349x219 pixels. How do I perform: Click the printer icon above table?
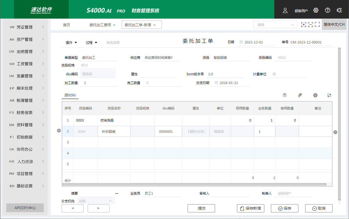coord(315,95)
